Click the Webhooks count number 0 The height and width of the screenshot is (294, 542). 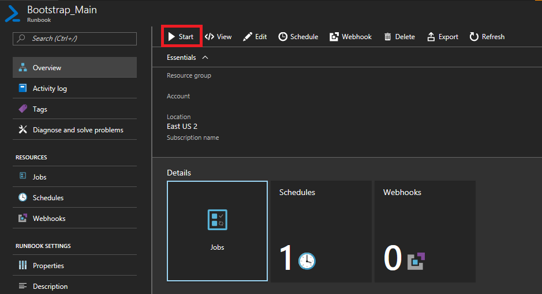[393, 258]
